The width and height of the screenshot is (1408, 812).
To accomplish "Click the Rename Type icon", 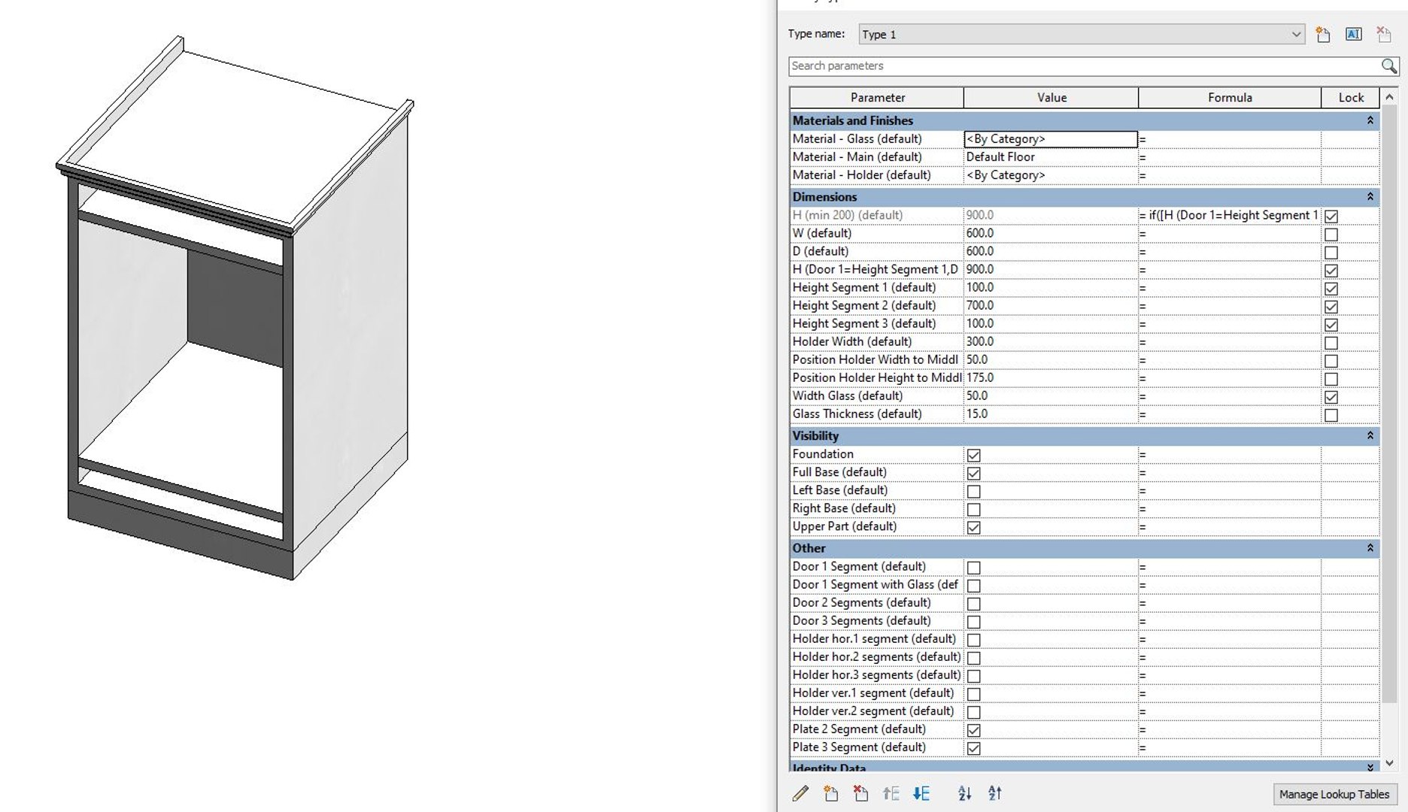I will tap(1354, 35).
